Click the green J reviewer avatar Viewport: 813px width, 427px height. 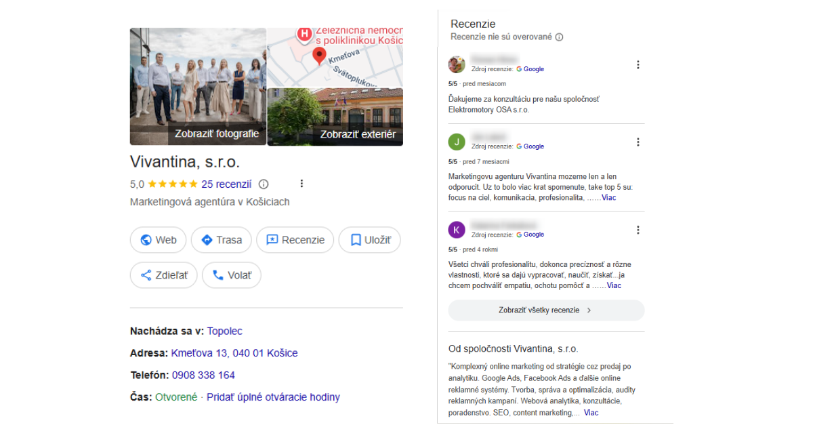click(457, 142)
